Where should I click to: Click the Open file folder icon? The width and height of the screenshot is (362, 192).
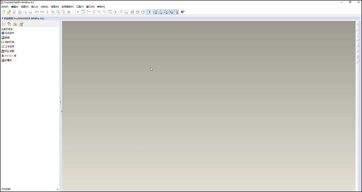pyautogui.click(x=9, y=12)
